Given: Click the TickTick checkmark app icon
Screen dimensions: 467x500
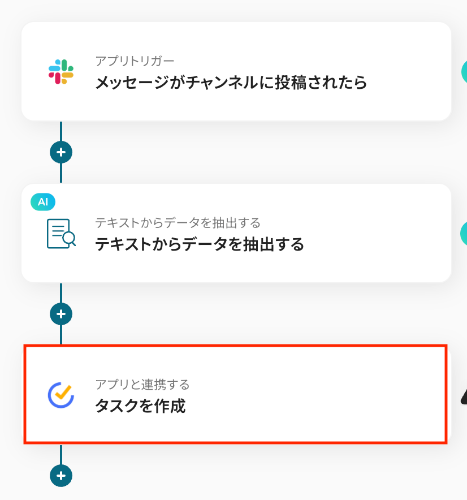Looking at the screenshot, I should pos(61,395).
